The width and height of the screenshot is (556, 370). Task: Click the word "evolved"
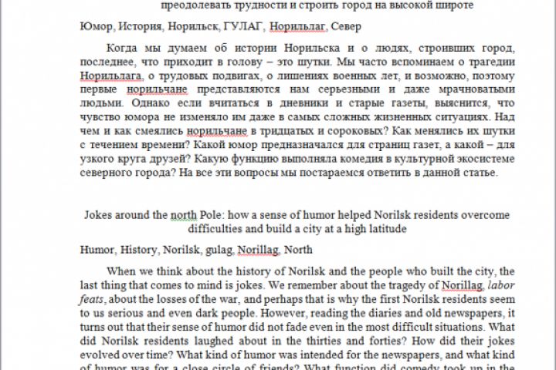(100, 355)
